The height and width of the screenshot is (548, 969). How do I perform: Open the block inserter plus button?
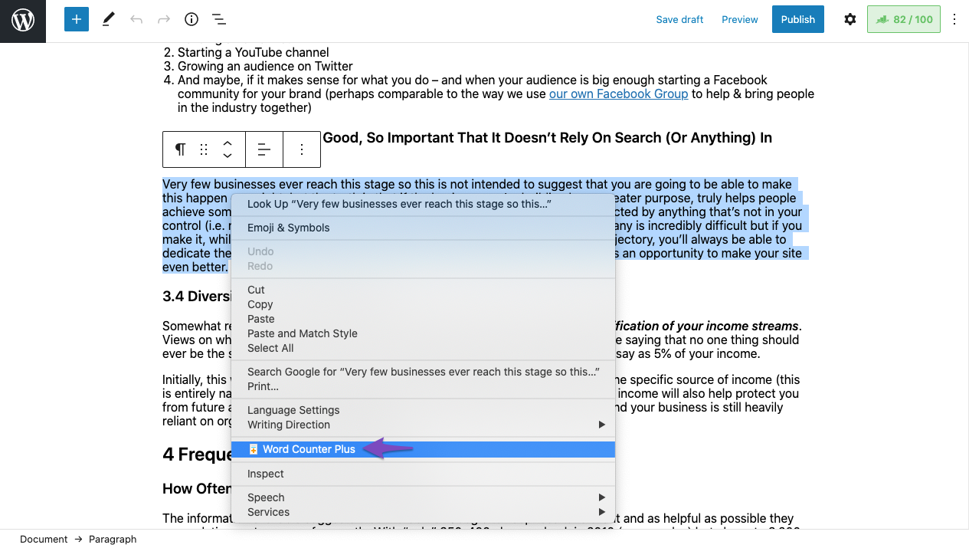[x=77, y=20]
